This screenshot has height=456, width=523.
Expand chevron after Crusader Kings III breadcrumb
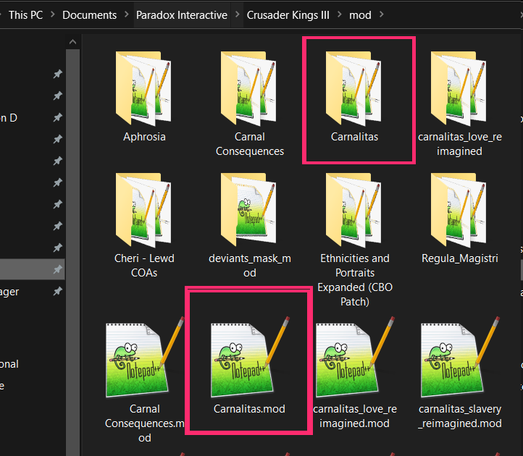coord(339,14)
